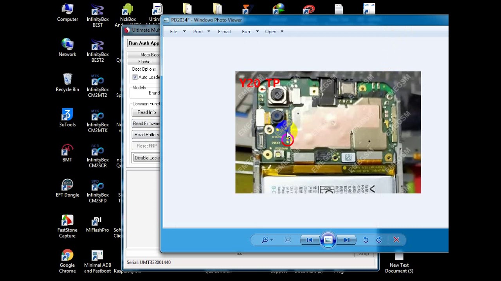Click Reset FRP button in UMT window
The width and height of the screenshot is (501, 281).
146,146
